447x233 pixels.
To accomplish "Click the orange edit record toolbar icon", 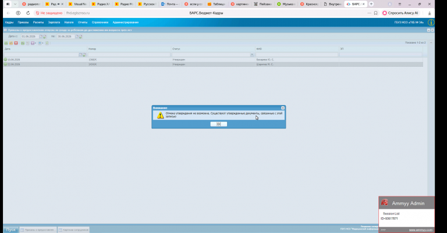I will [x=11, y=43].
